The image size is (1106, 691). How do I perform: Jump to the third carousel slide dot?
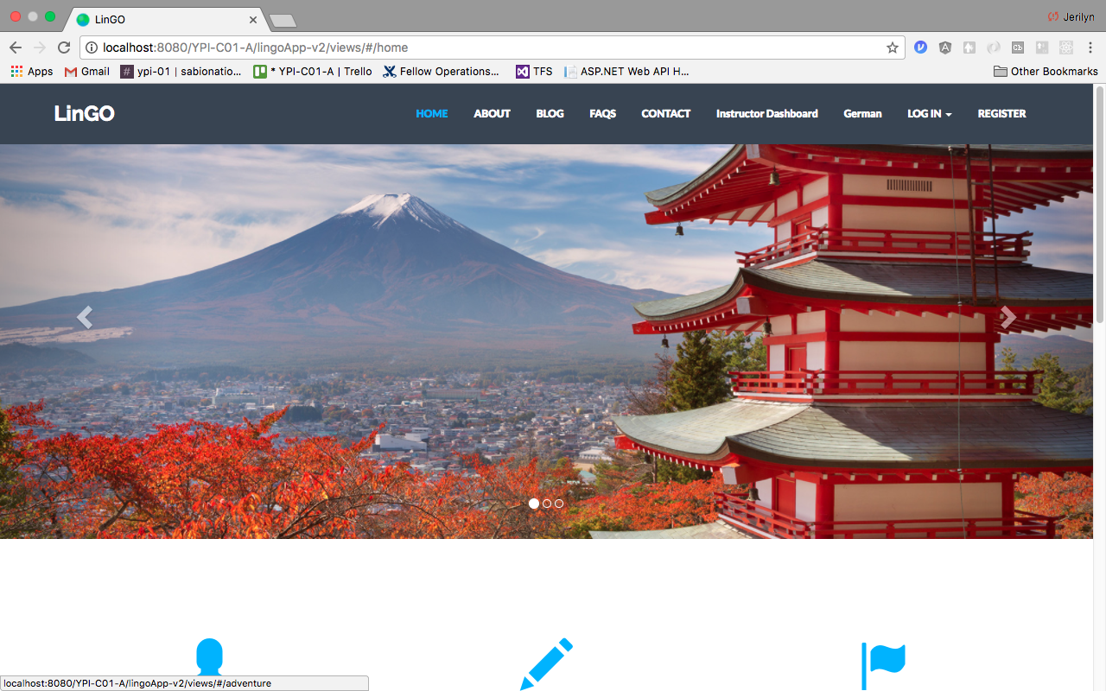click(x=559, y=504)
